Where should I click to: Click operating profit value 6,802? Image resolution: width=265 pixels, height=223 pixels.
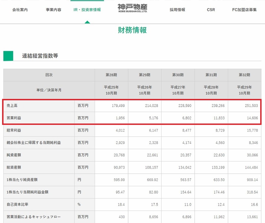pyautogui.click(x=187, y=118)
